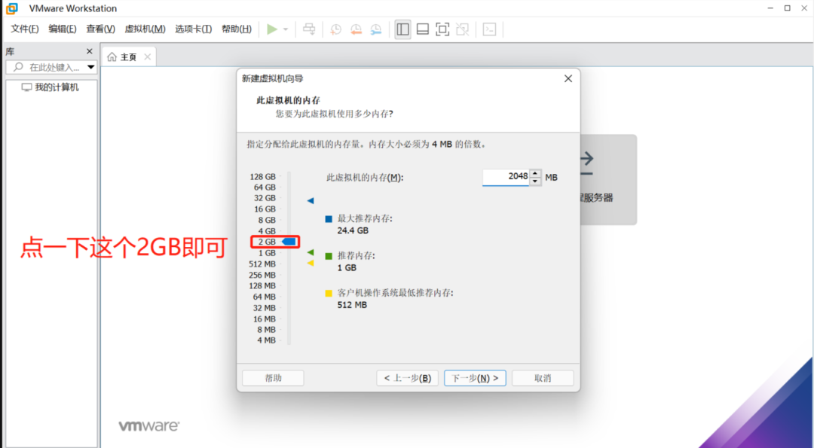Open the 虚拟机(M) menu
This screenshot has height=448, width=814.
pos(145,29)
